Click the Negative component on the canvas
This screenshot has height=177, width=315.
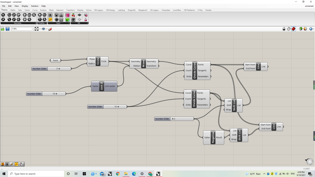pos(213,138)
